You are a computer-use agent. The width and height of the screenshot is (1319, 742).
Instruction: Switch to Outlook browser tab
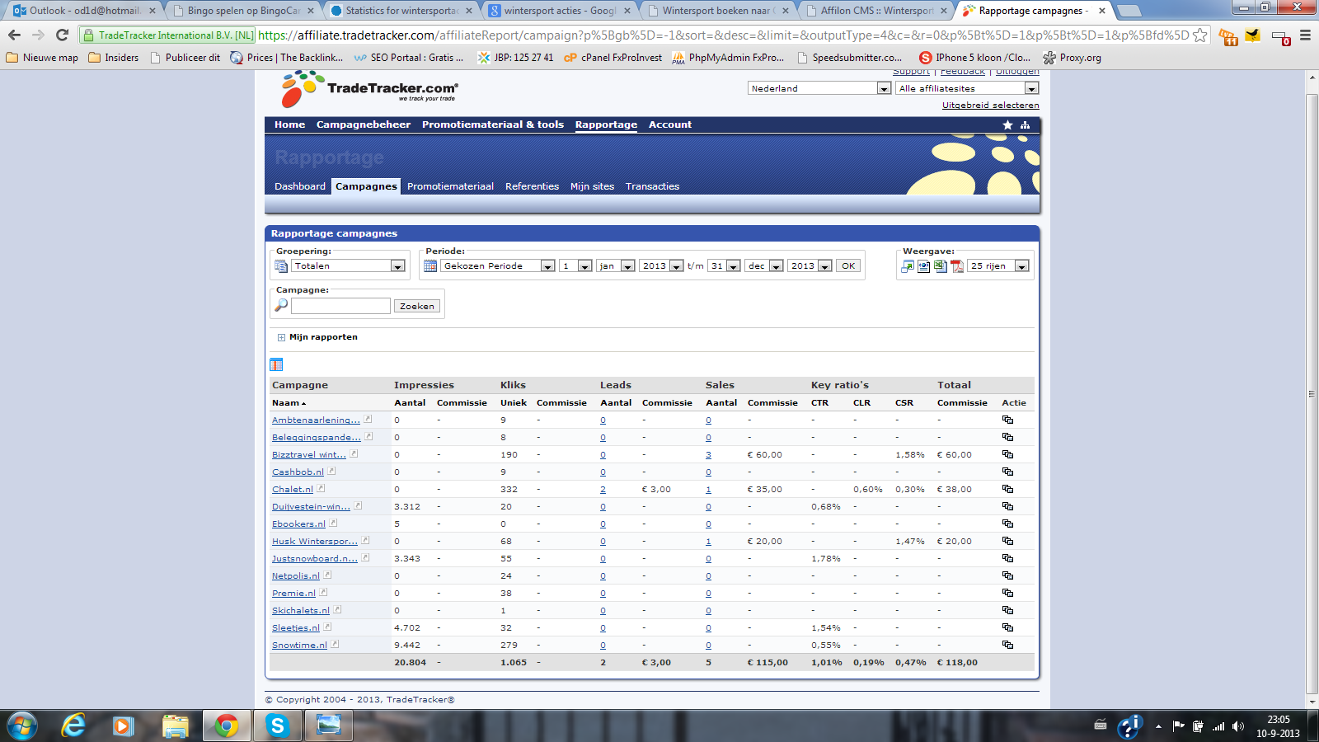pos(82,11)
